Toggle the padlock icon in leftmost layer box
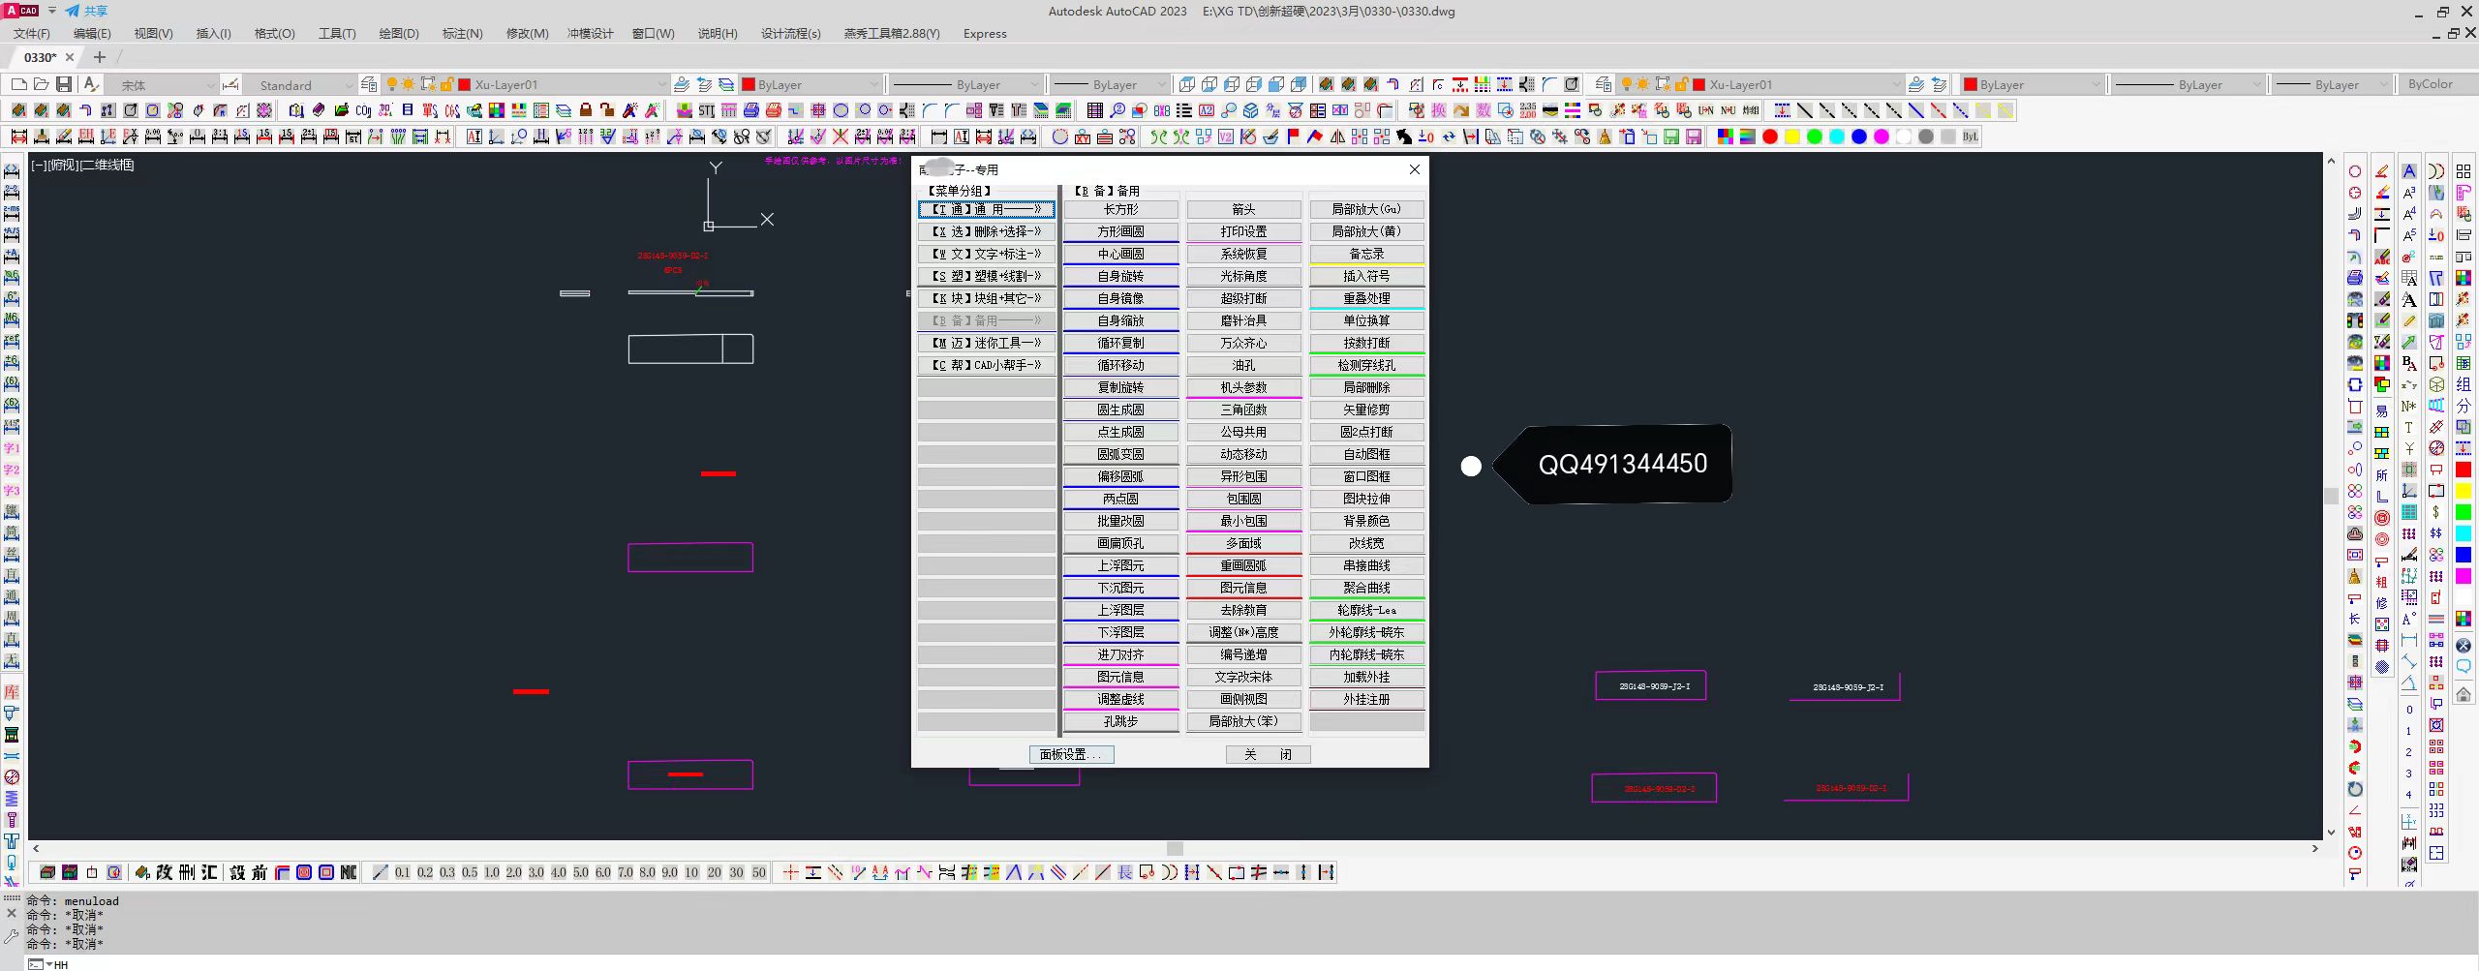The width and height of the screenshot is (2479, 971). (x=446, y=85)
